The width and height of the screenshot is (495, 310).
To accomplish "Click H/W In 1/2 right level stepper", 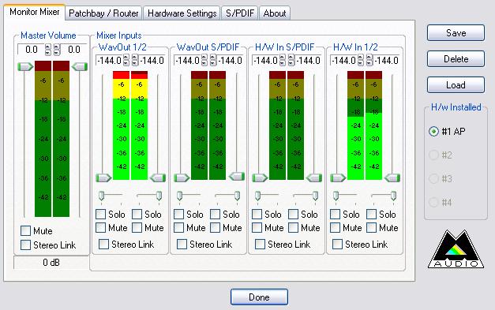I will pyautogui.click(x=369, y=60).
